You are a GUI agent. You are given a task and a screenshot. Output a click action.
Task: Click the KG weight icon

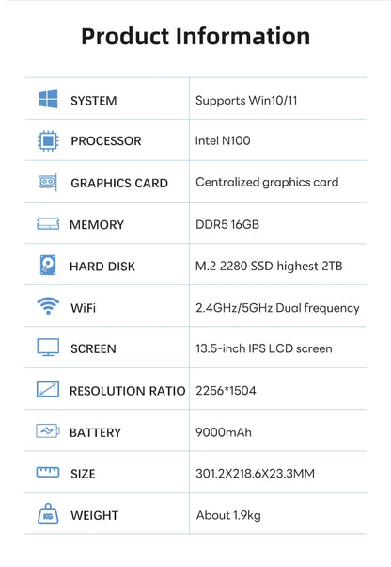[x=48, y=513]
